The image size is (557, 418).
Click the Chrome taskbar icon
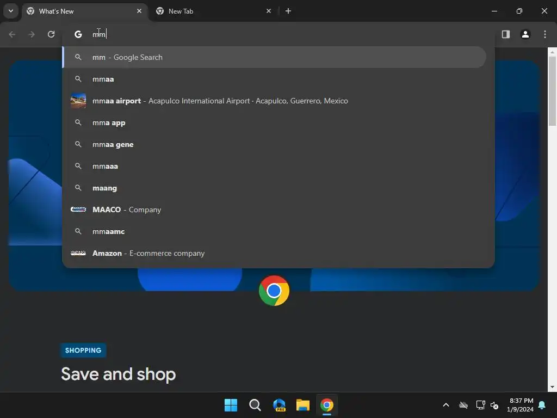(327, 405)
